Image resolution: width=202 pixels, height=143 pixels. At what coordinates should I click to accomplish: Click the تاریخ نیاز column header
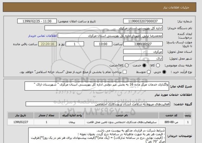pyautogui.click(x=21, y=115)
